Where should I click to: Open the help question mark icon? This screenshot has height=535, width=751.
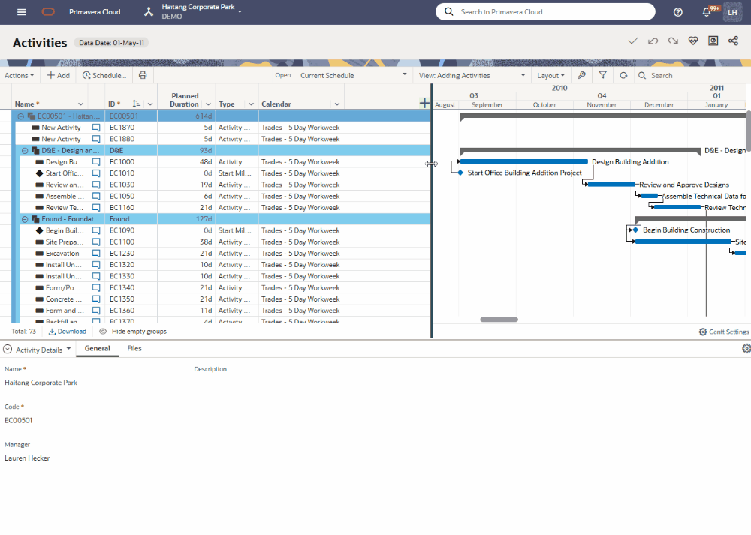click(677, 12)
